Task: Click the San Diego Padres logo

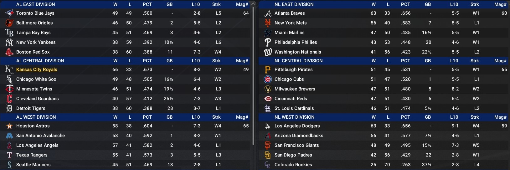Action: point(268,155)
